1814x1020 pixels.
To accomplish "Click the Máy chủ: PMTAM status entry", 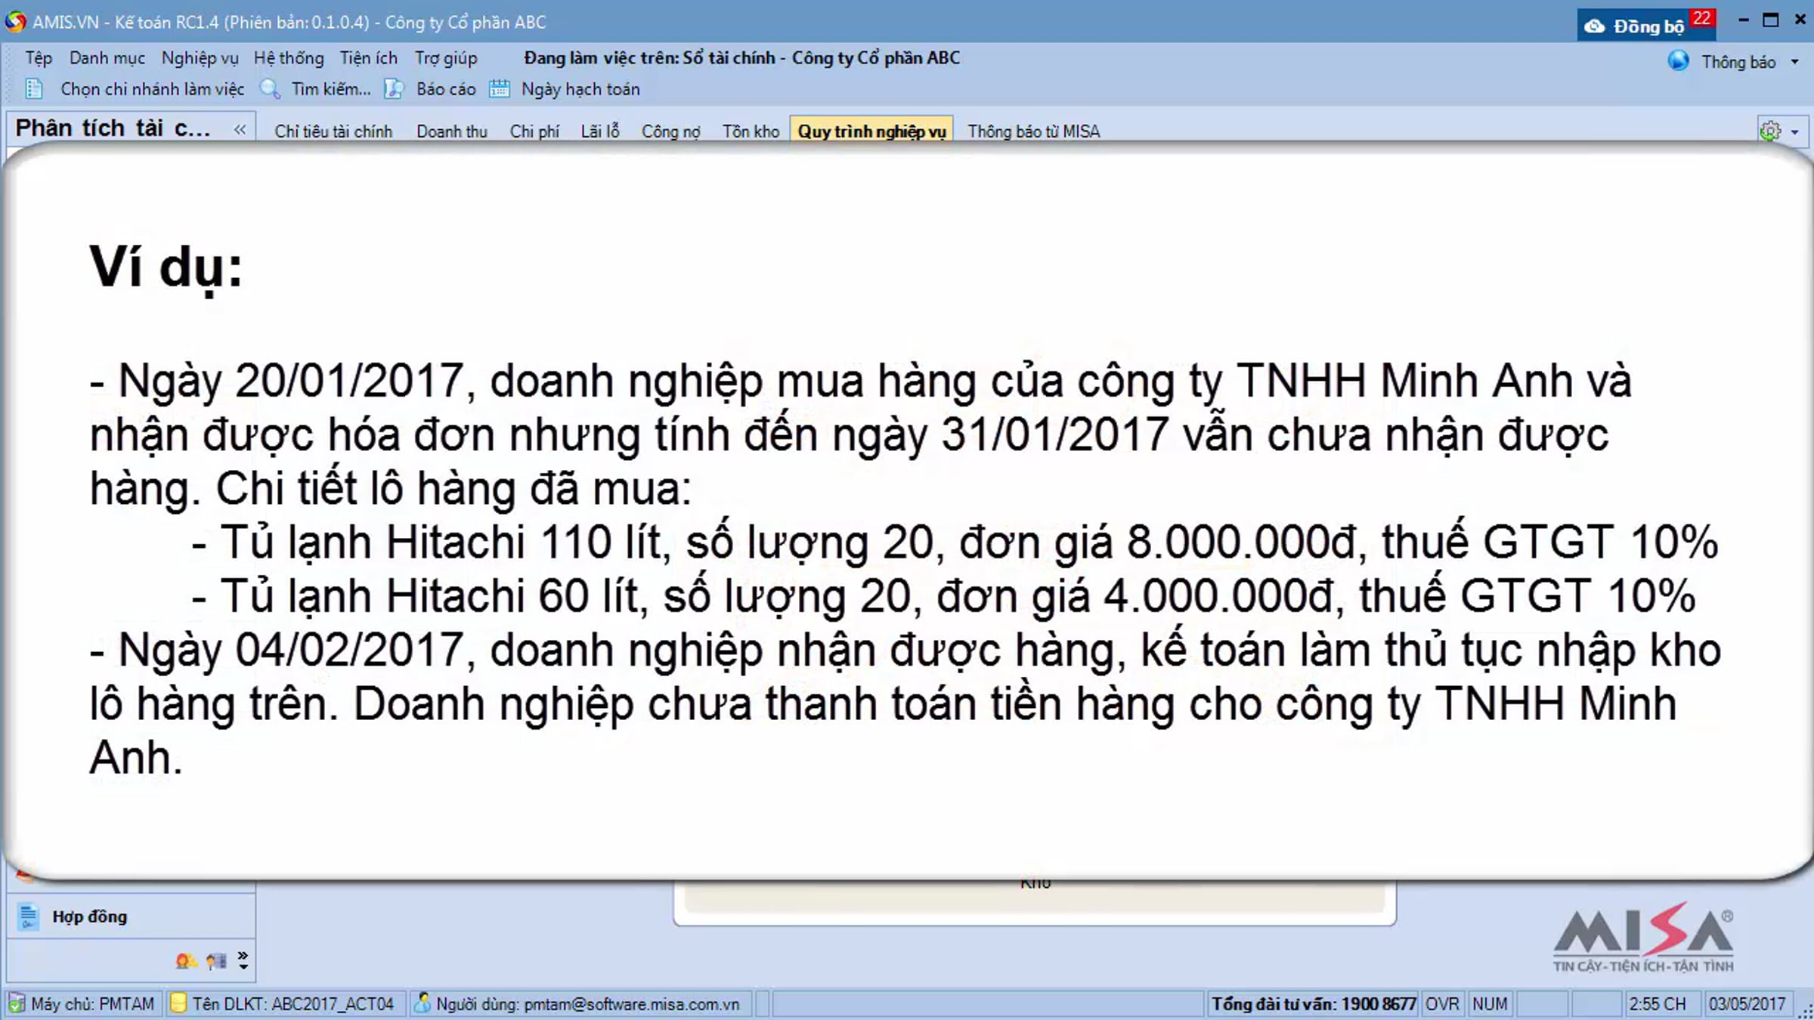I will [82, 1004].
